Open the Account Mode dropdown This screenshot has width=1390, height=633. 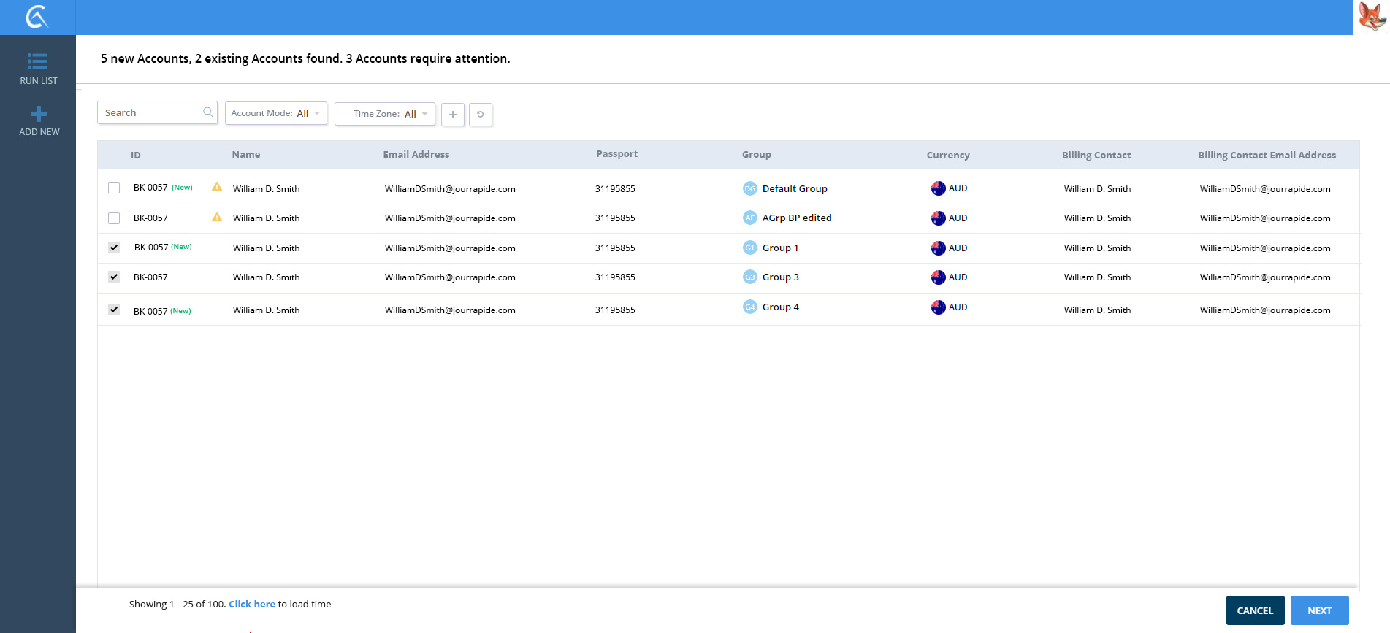click(x=275, y=113)
